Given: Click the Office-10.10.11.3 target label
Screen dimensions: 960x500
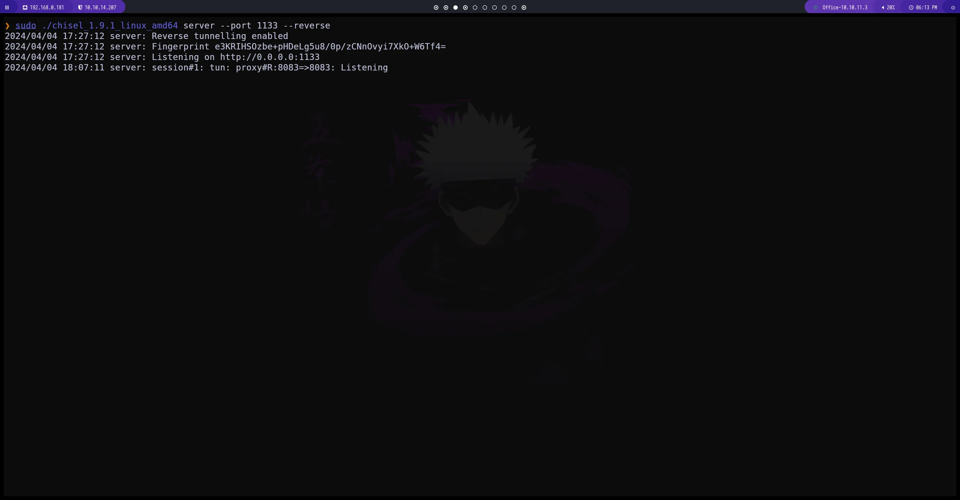Looking at the screenshot, I should 844,7.
